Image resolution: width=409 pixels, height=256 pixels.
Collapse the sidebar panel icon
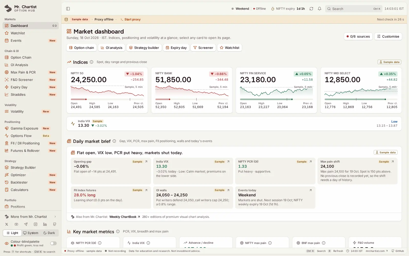point(68,9)
